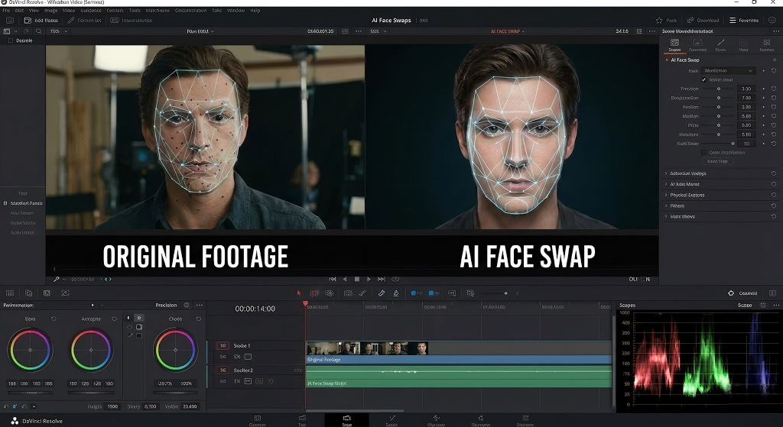Open the three-dots options menu in color panel header

point(200,305)
